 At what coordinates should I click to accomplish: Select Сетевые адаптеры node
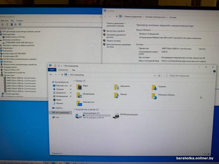(x=10, y=94)
